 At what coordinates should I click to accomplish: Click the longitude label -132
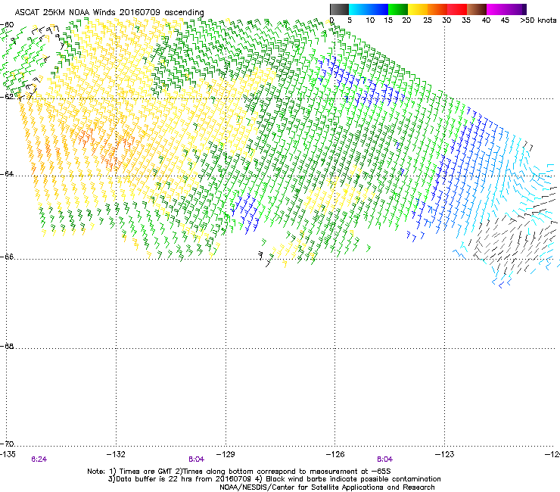point(116,454)
